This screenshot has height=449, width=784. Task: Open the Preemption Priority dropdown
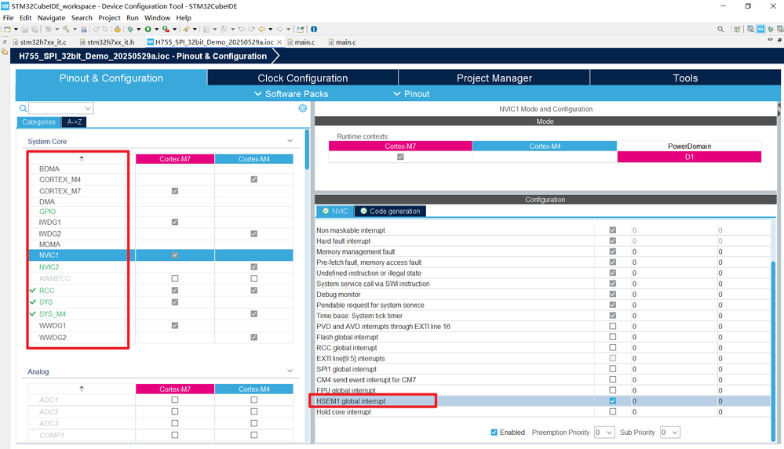604,432
